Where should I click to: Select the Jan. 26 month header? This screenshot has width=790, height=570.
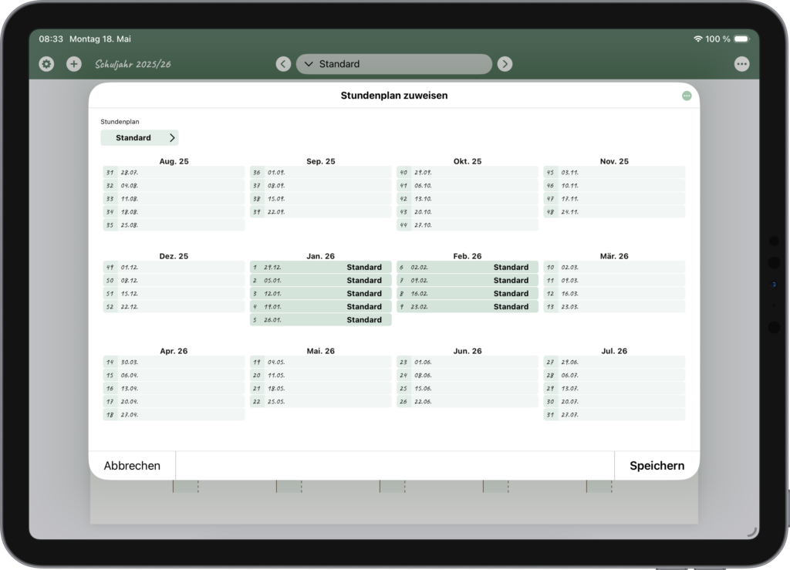pyautogui.click(x=320, y=256)
